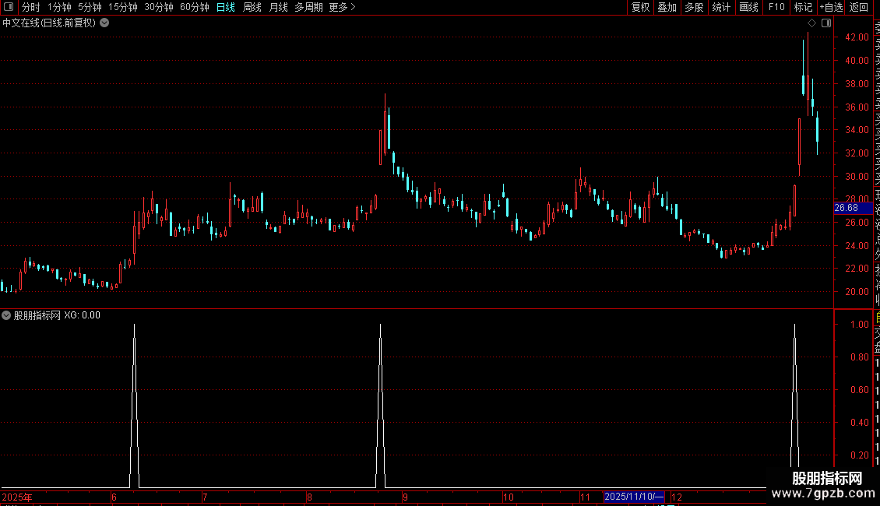880x506 pixels.
Task: Select the 5分钟 period tab
Action: pyautogui.click(x=90, y=7)
